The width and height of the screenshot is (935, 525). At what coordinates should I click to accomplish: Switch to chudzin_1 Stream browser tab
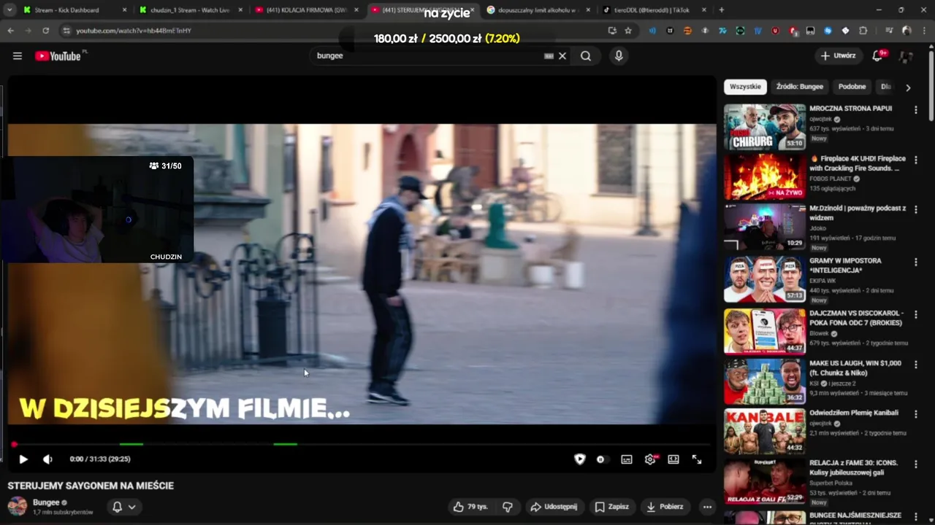point(190,10)
